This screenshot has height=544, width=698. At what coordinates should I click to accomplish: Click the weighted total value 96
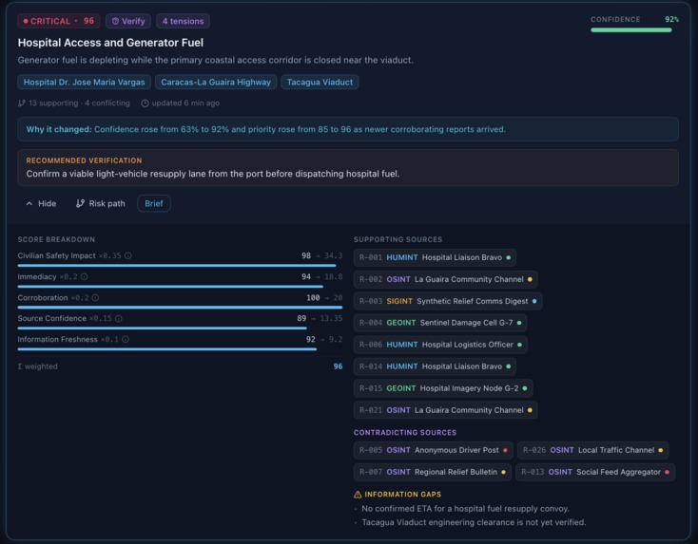(338, 366)
